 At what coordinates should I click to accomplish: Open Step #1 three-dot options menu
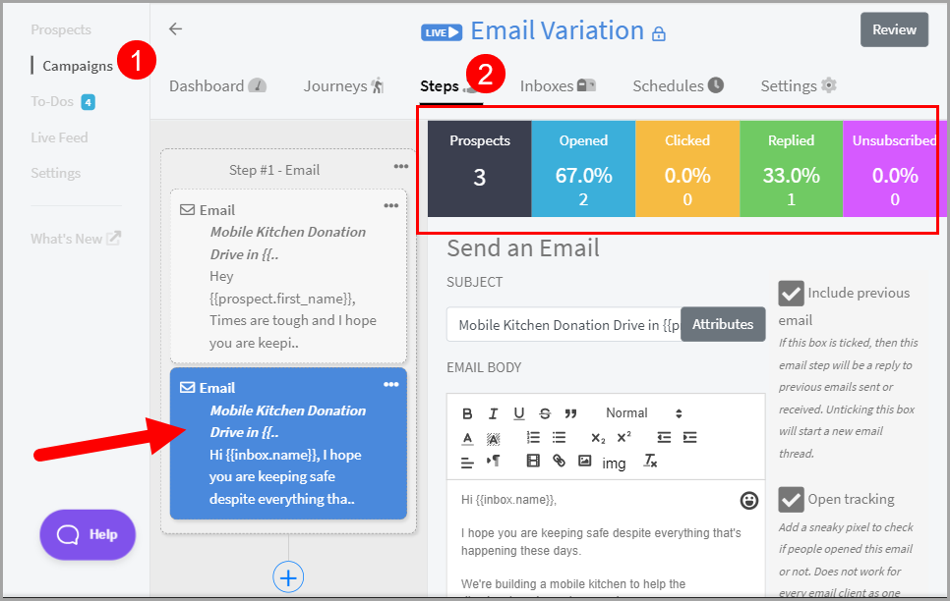[x=400, y=166]
